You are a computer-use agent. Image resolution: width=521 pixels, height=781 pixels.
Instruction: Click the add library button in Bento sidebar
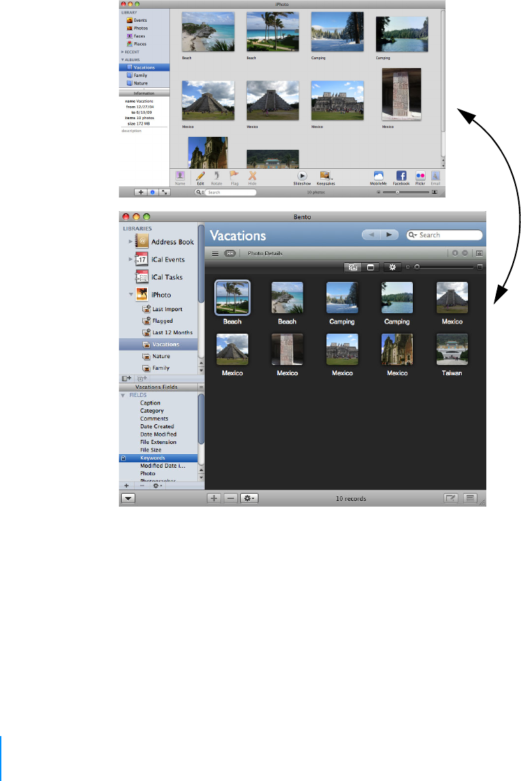point(127,379)
